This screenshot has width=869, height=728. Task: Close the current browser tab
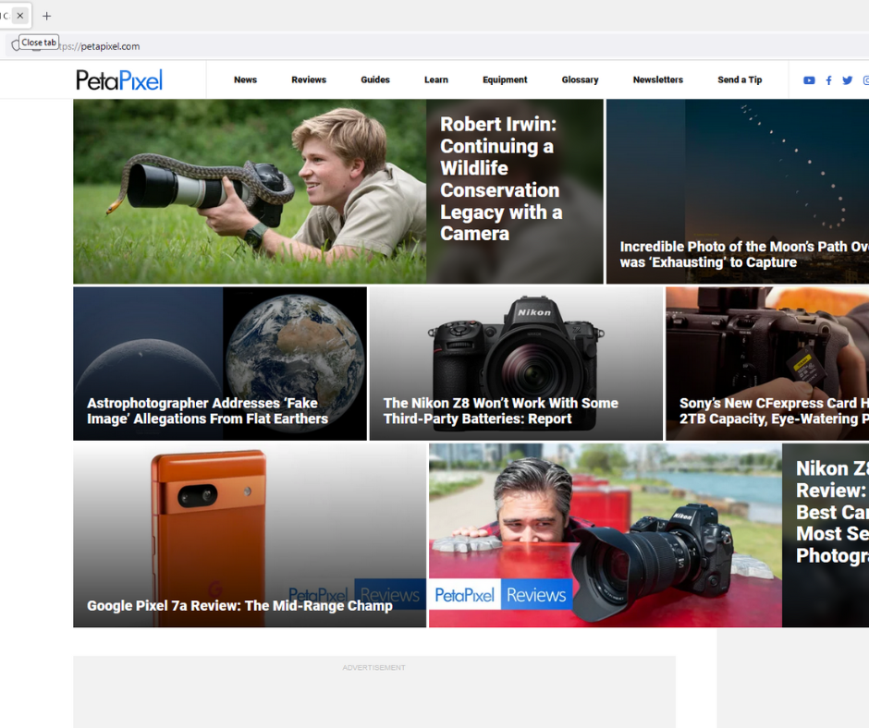pos(20,16)
